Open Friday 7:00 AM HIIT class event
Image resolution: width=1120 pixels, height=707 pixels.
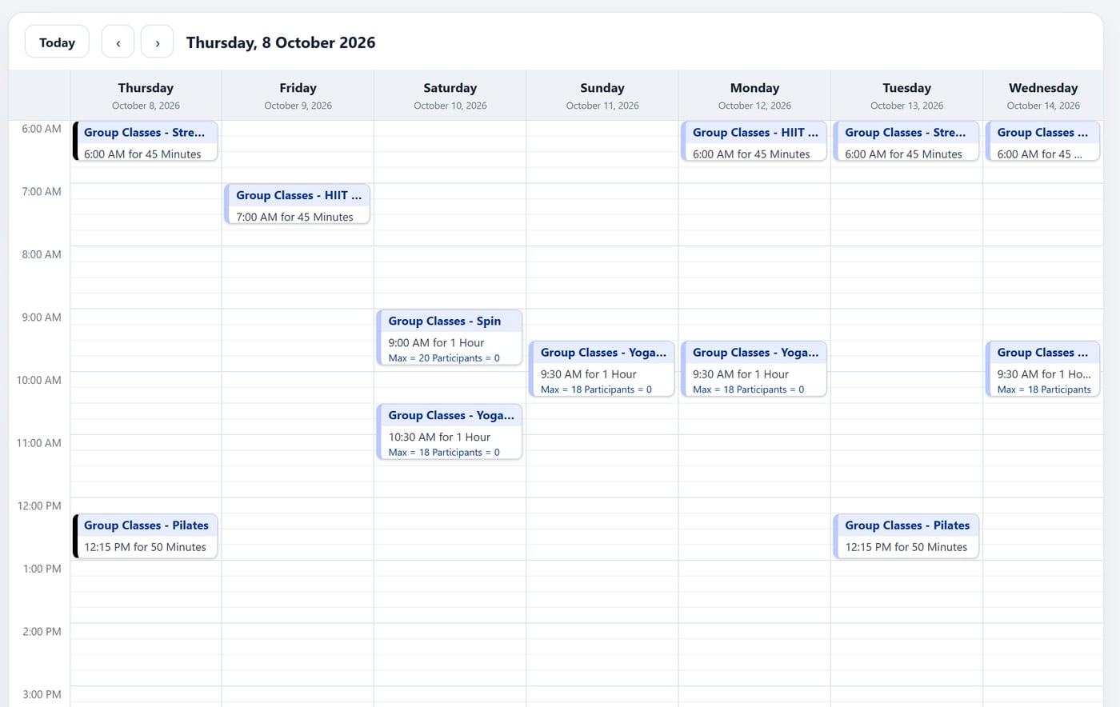click(298, 204)
